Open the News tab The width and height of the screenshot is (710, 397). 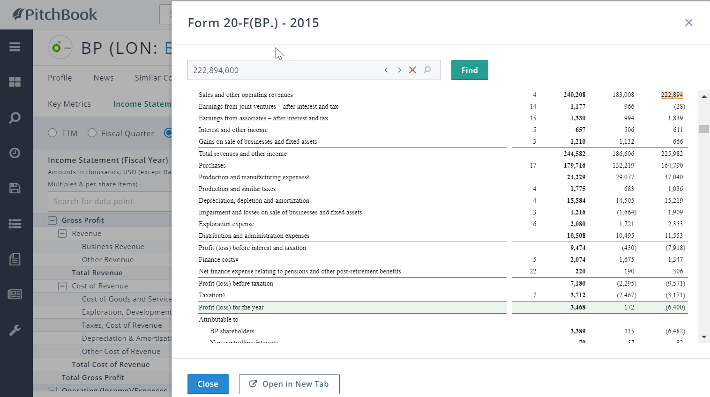tap(104, 78)
